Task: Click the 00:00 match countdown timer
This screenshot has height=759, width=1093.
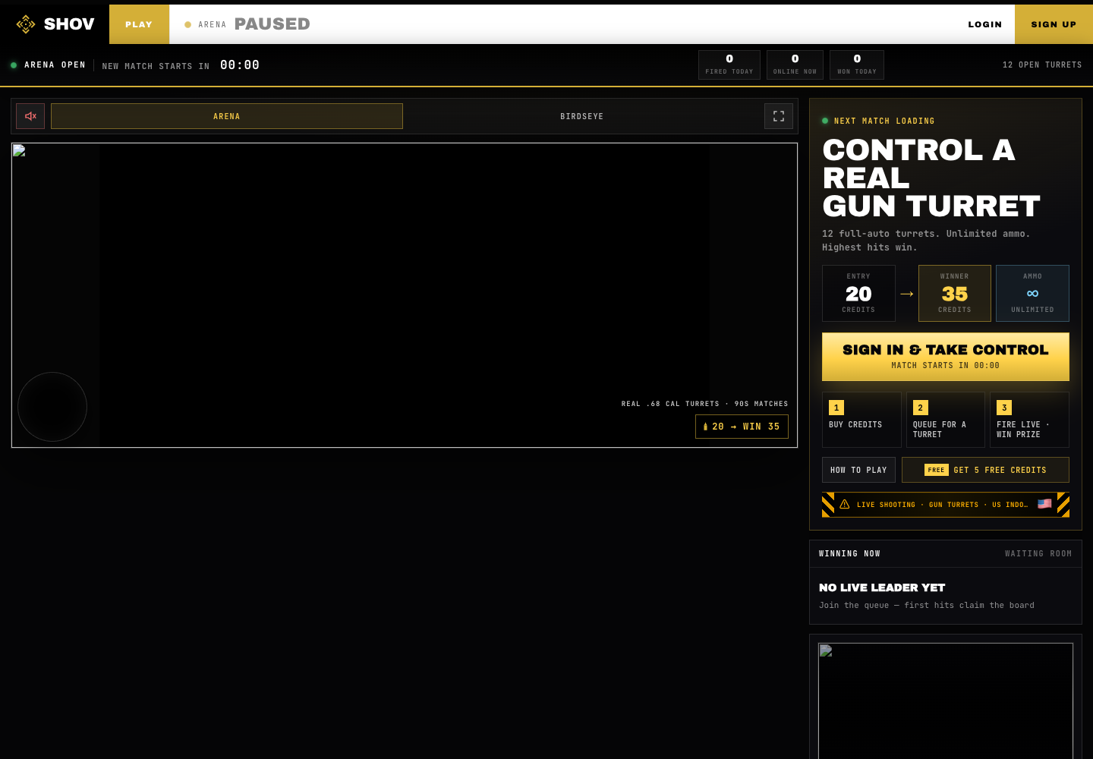Action: [240, 65]
